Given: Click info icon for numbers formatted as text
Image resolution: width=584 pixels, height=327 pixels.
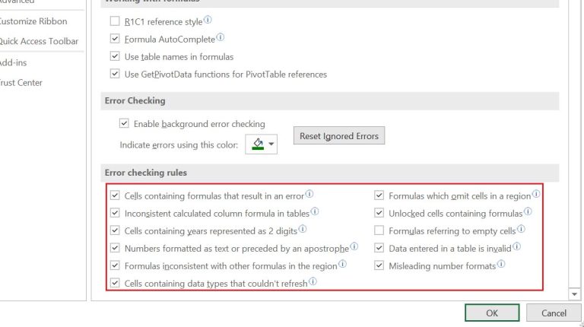Looking at the screenshot, I should coord(354,246).
